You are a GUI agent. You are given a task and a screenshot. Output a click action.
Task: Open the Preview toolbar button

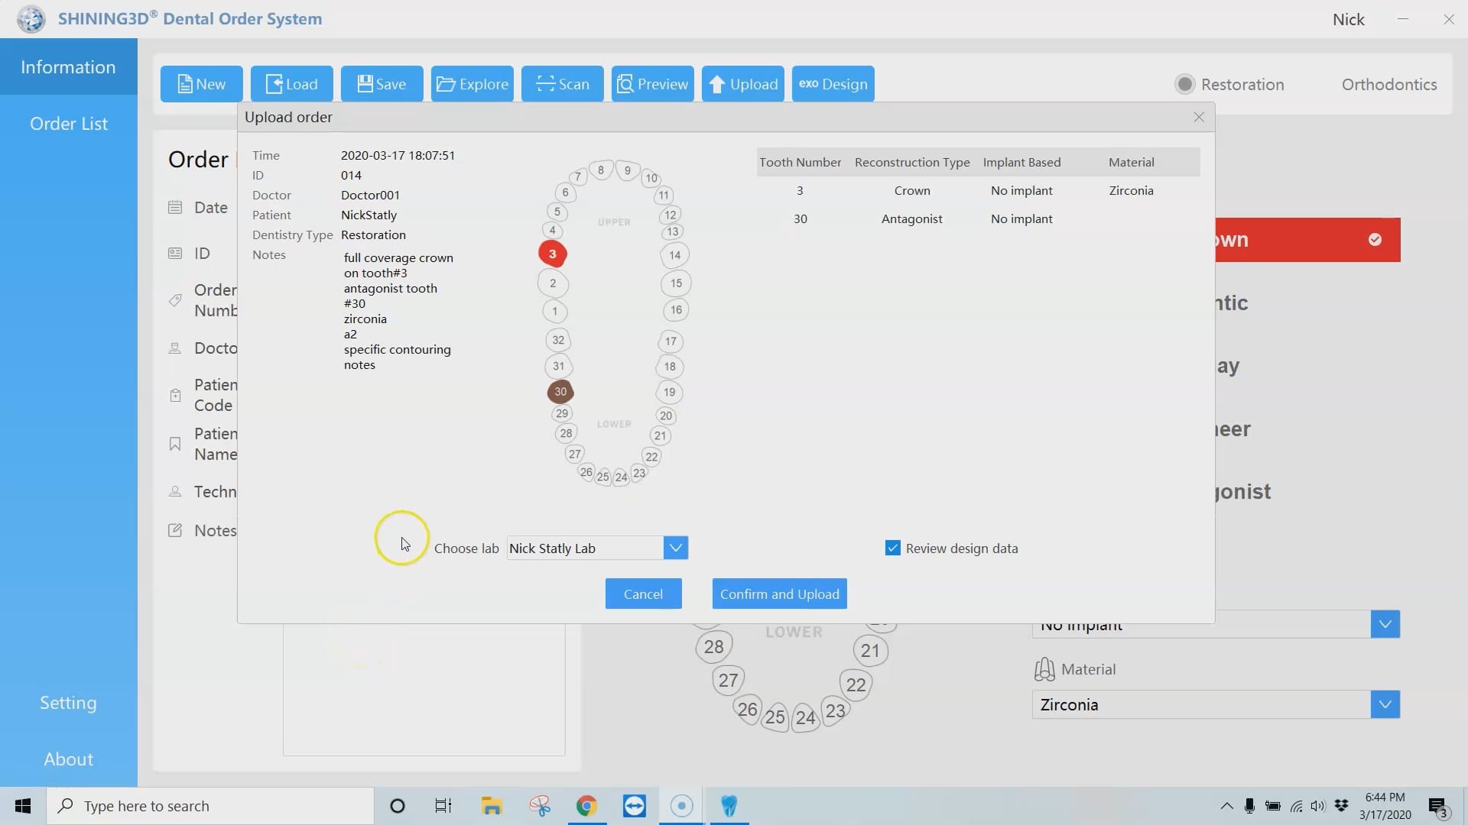652,84
